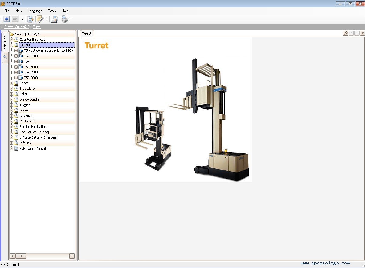Close the Turret document tab
Viewport: 365px width, 268px height.
(x=362, y=33)
